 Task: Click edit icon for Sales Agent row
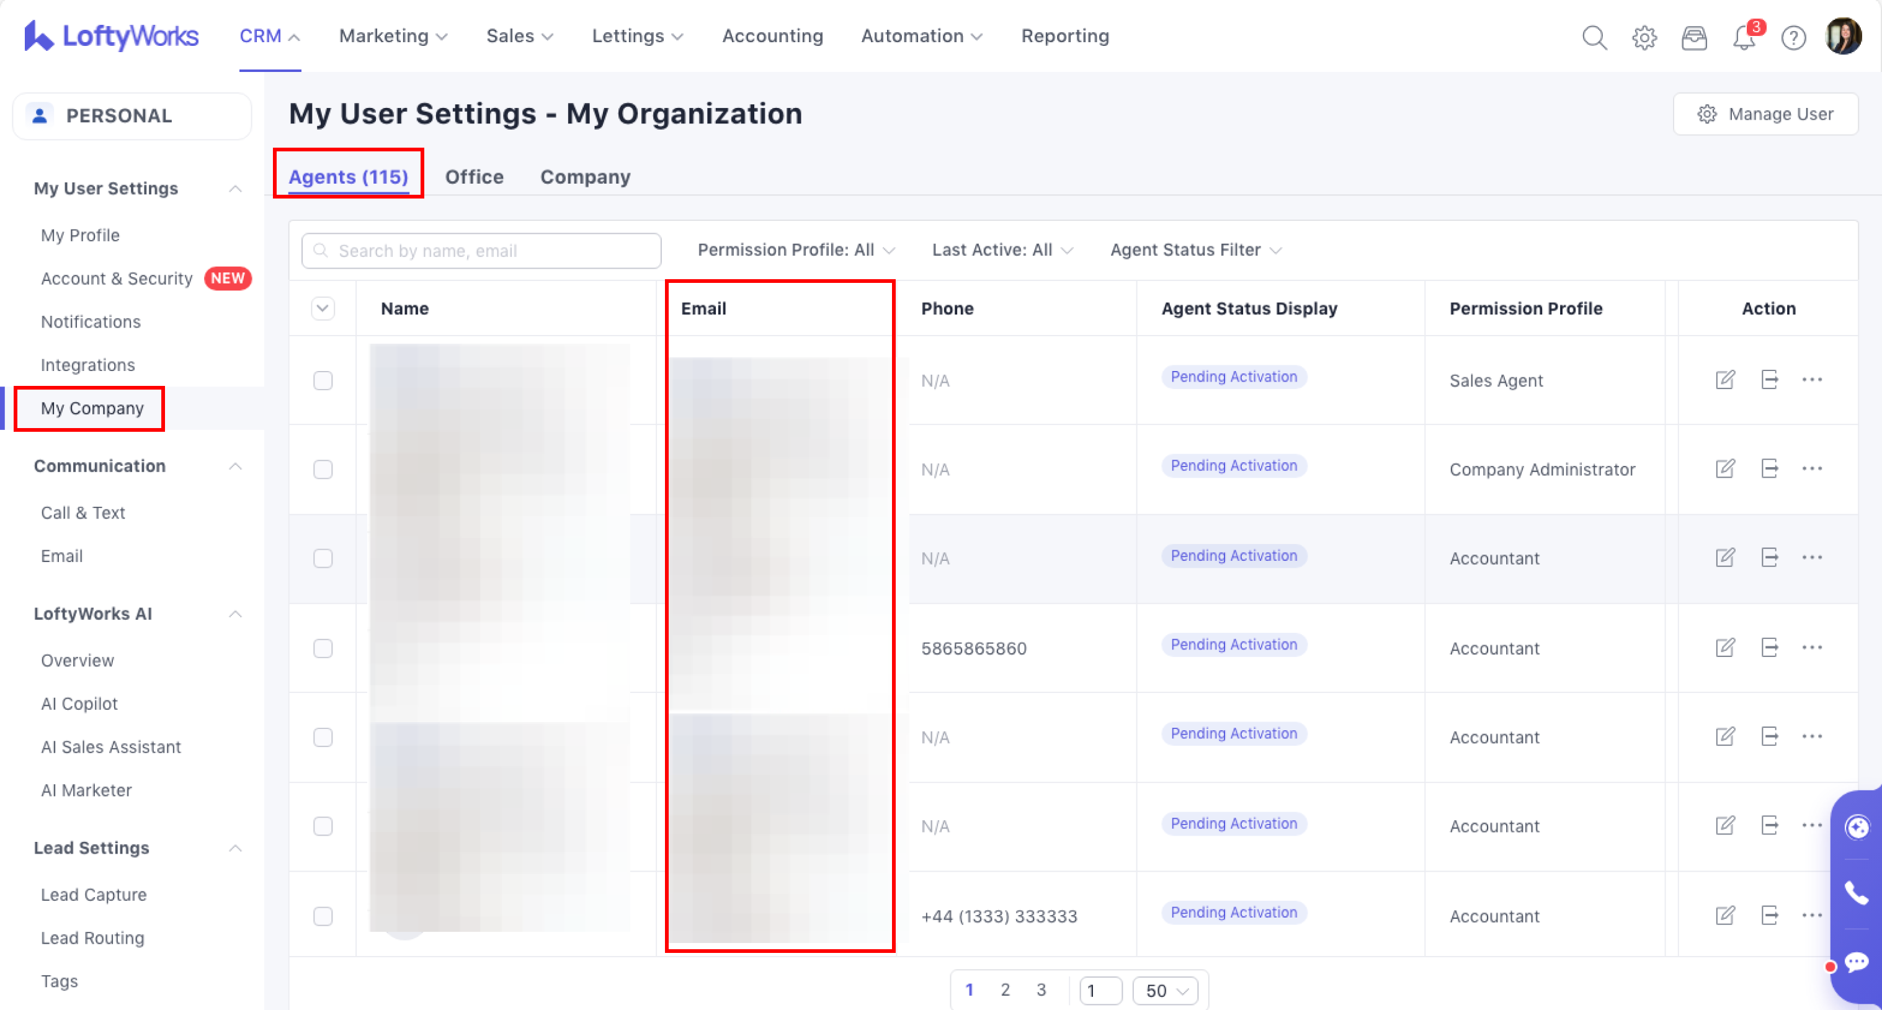(x=1725, y=379)
